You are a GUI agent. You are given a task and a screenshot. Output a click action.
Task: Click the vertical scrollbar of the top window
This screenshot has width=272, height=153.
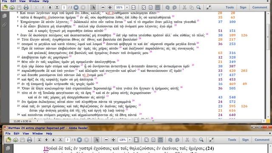[268, 65]
